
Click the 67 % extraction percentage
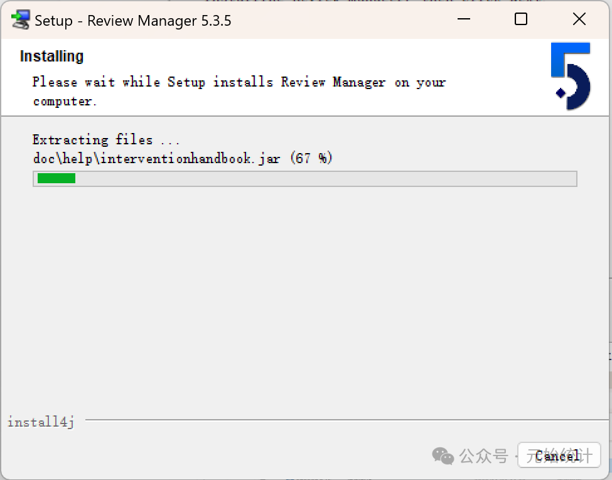[311, 158]
